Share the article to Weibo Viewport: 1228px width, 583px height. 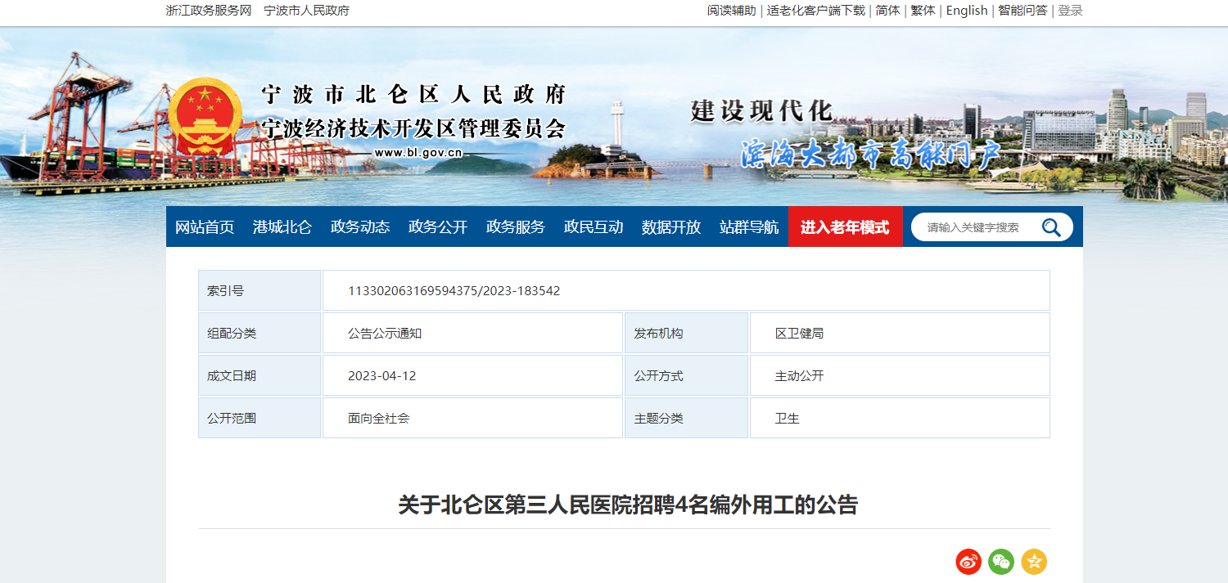pos(968,562)
